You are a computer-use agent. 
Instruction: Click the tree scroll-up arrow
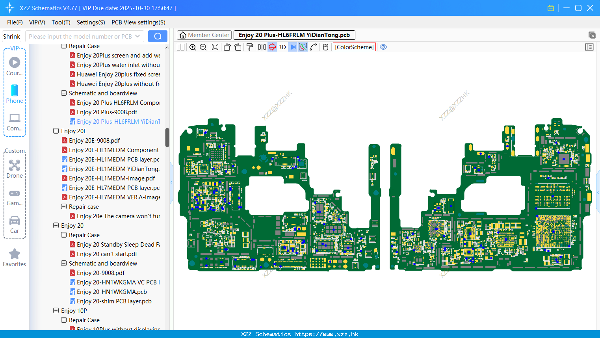tap(167, 47)
